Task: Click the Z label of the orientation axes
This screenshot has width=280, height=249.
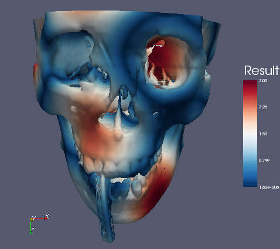Action: click(x=33, y=230)
